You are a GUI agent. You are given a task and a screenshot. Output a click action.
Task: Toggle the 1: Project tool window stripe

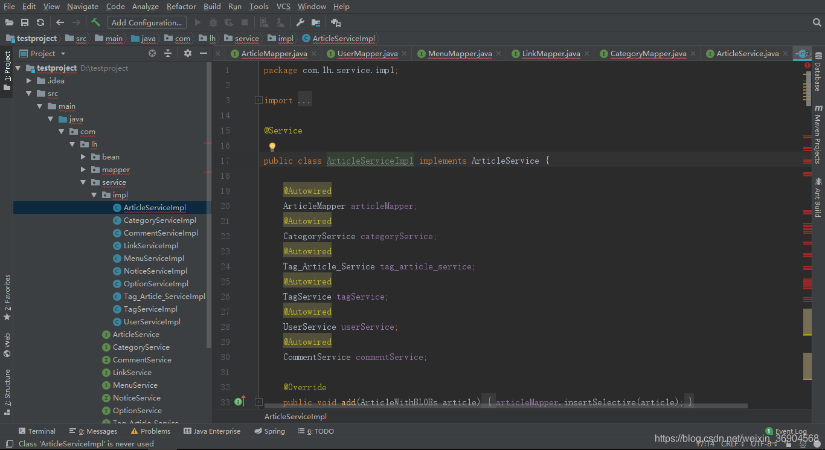[7, 71]
